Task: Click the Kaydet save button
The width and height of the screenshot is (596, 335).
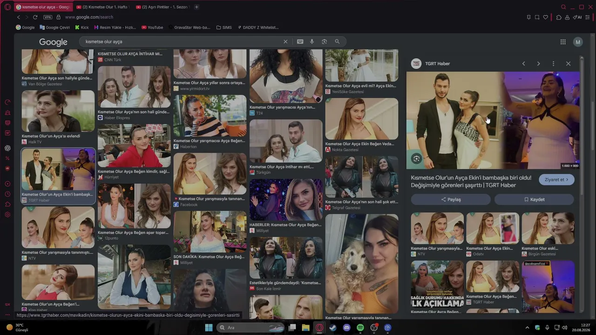Action: click(534, 200)
